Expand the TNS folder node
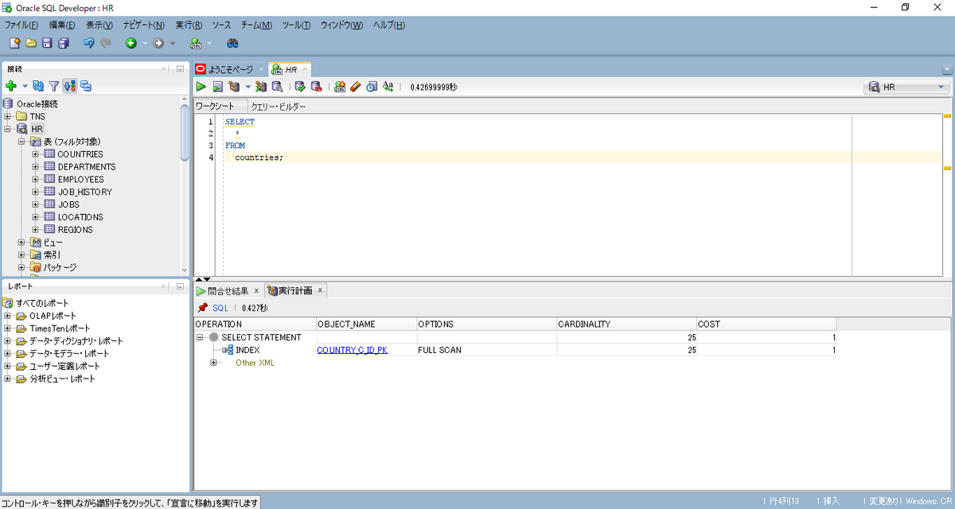This screenshot has height=509, width=955. (7, 116)
